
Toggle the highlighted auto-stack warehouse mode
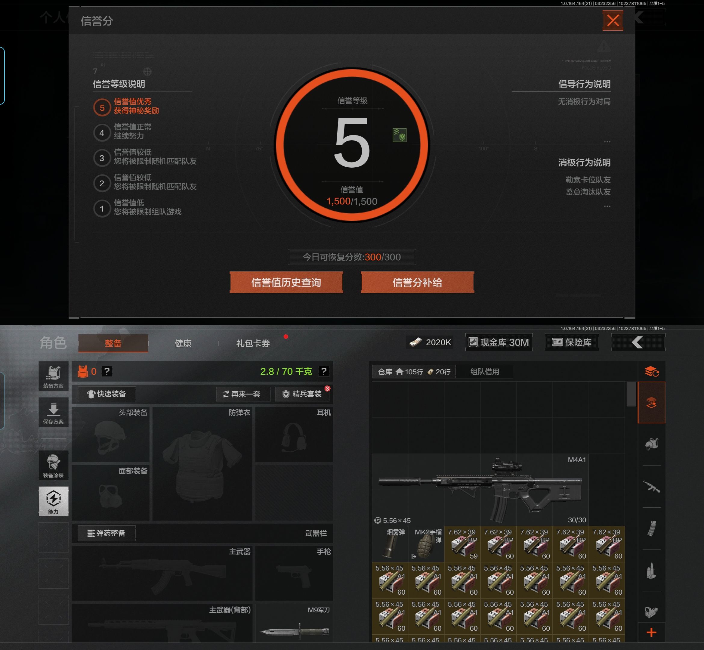coord(651,402)
